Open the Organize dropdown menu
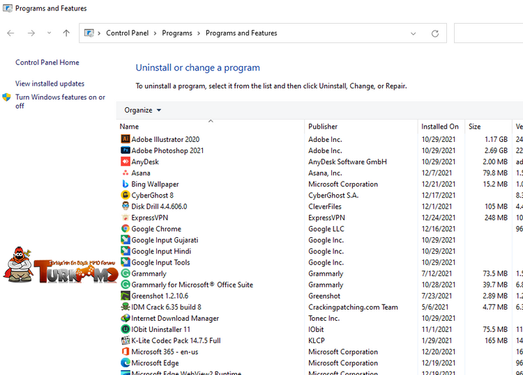 [x=143, y=110]
